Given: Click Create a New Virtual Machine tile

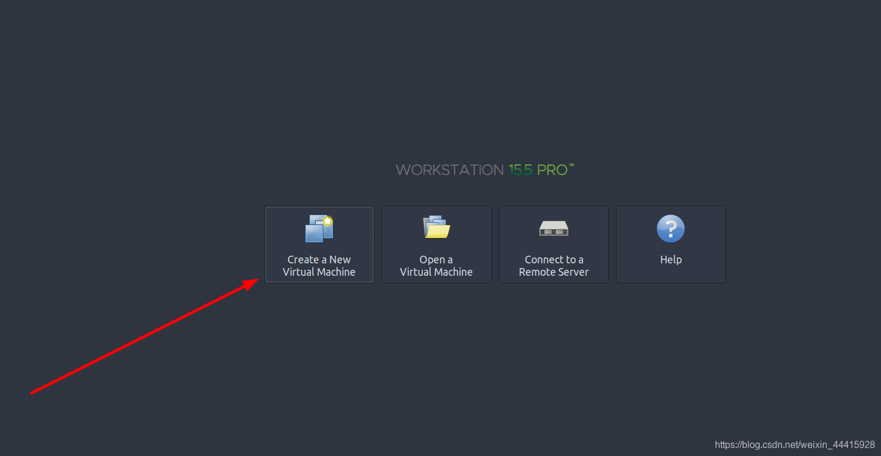Looking at the screenshot, I should point(319,244).
